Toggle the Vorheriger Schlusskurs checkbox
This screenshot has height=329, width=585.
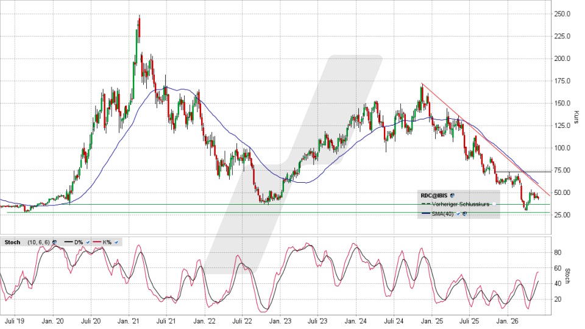coord(494,205)
